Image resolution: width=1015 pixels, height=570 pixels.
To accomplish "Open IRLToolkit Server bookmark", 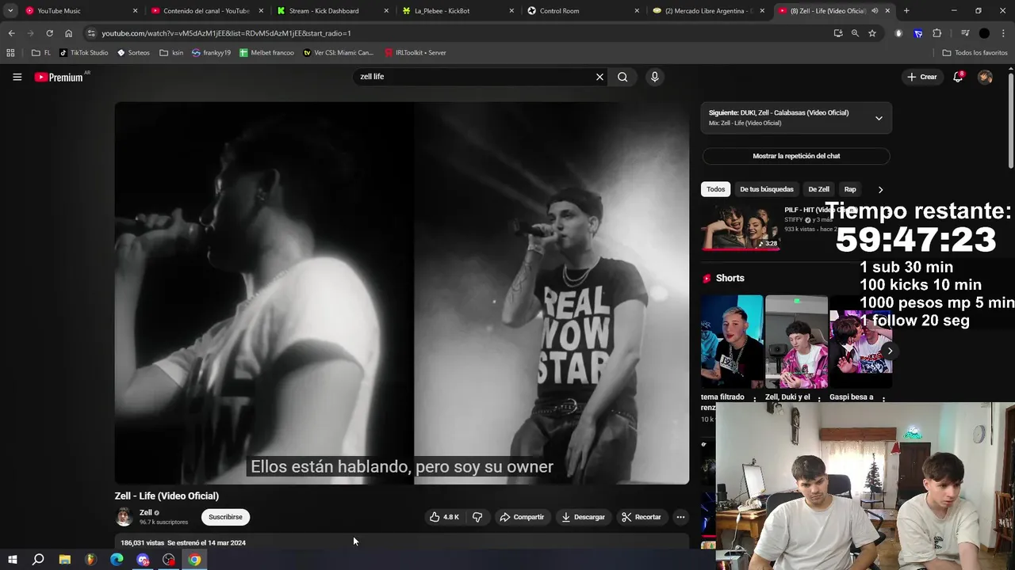I will tap(416, 53).
